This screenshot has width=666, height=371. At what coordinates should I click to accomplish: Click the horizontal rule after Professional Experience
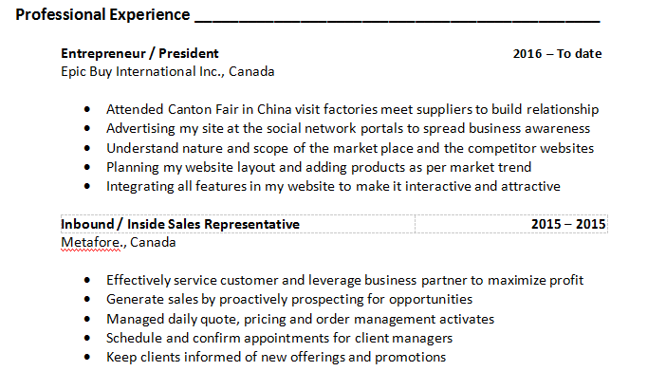coord(398,21)
